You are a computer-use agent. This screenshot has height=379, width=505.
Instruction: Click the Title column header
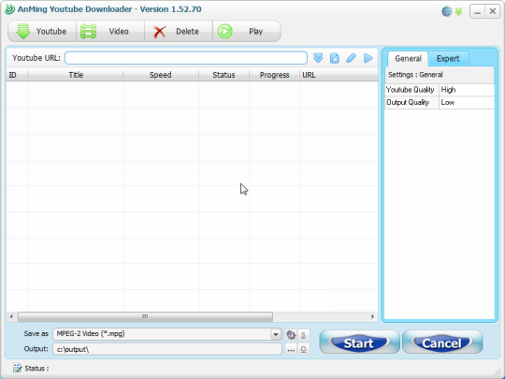[x=76, y=75]
